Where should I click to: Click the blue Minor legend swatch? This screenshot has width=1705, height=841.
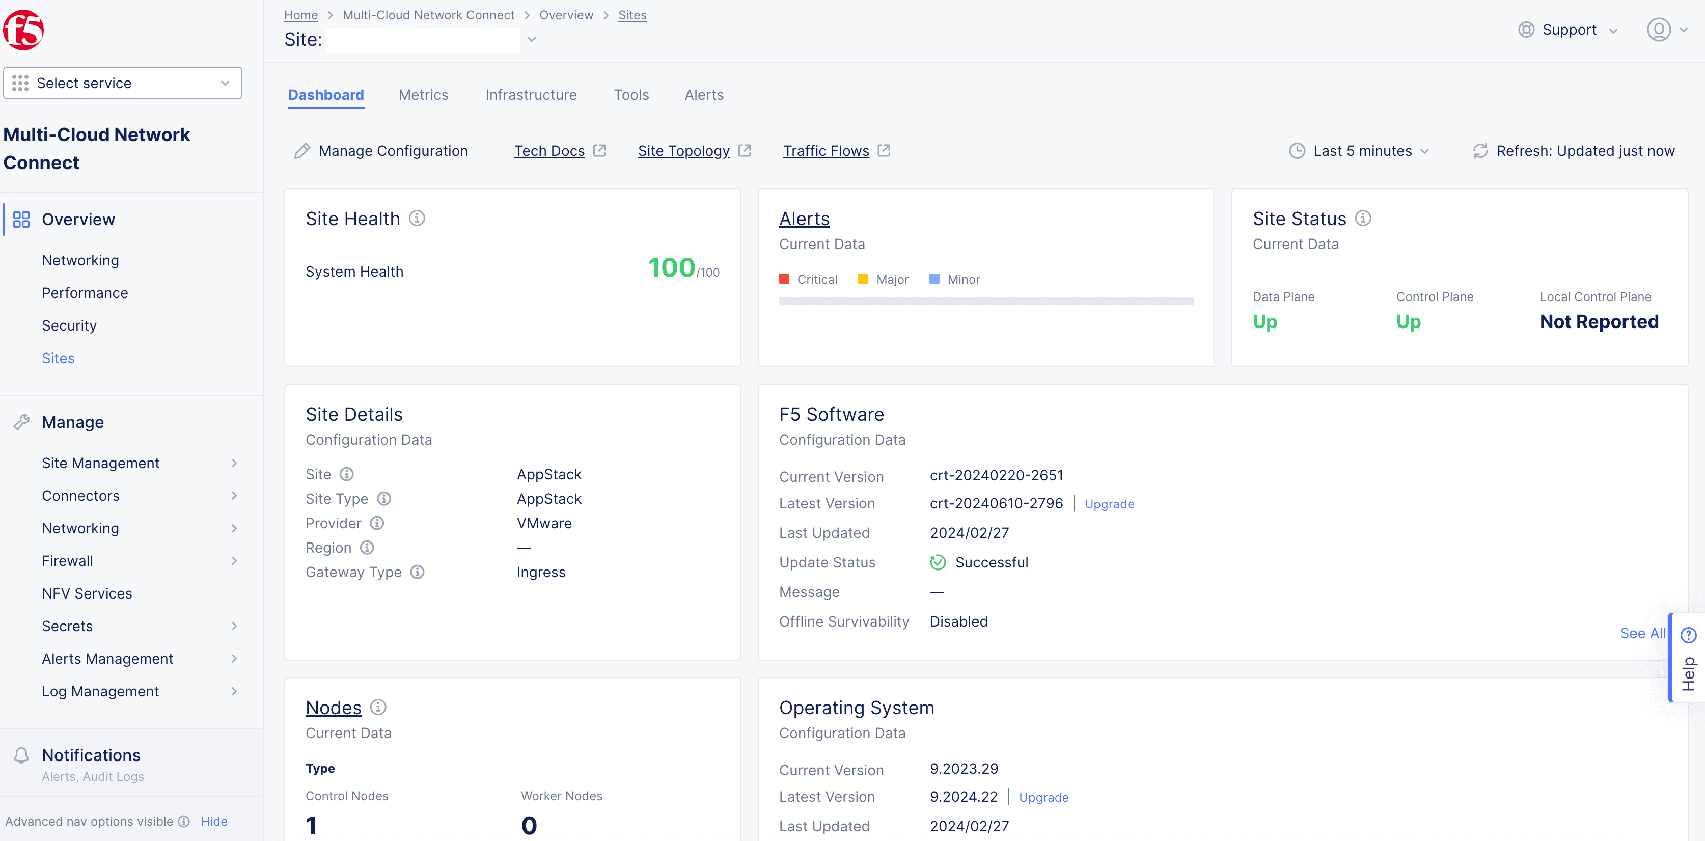pos(934,279)
